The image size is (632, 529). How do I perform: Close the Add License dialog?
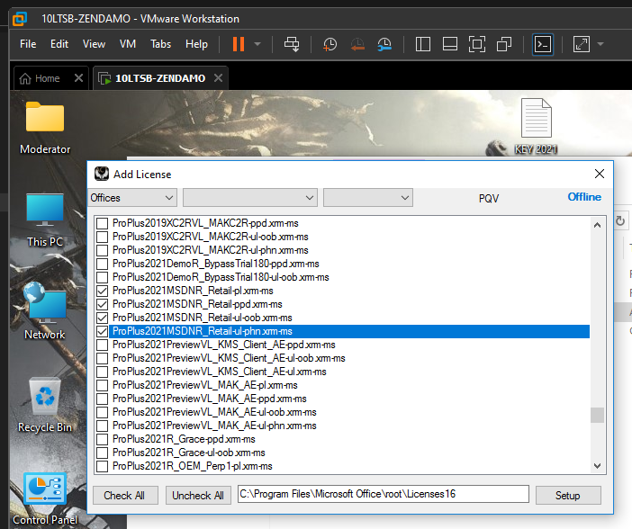600,174
